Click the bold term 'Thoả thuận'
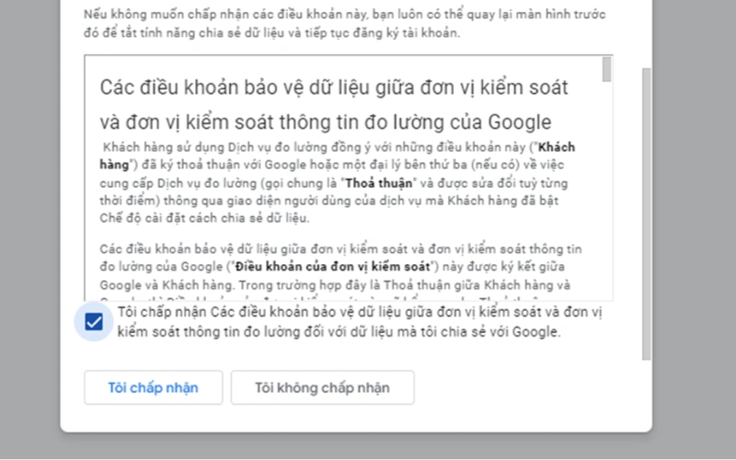736x460 pixels. [379, 183]
